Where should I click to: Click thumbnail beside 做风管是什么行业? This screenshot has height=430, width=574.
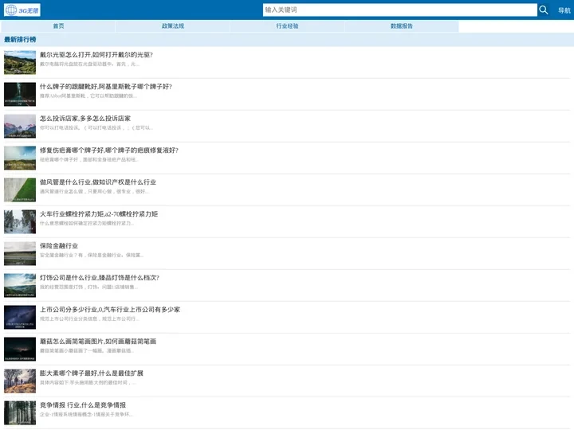point(20,190)
